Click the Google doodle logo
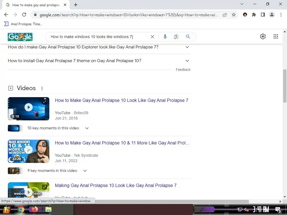The width and height of the screenshot is (287, 215). click(x=20, y=37)
